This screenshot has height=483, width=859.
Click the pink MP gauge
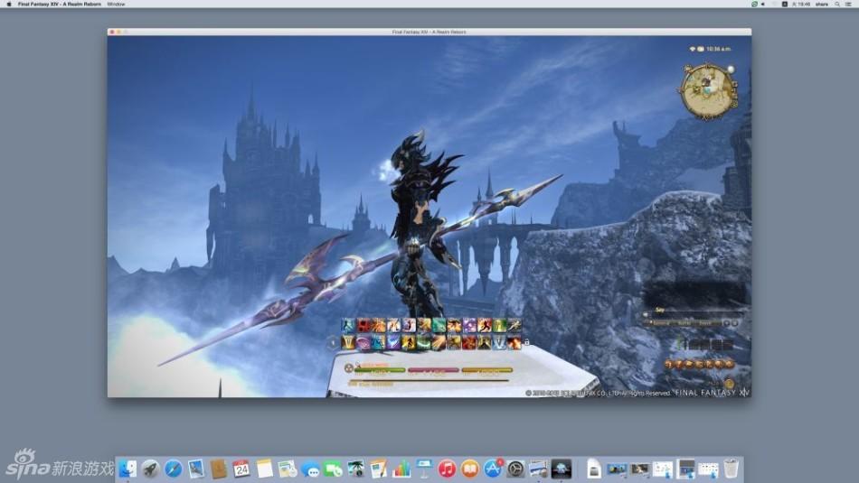click(x=433, y=370)
